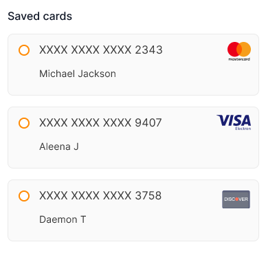The width and height of the screenshot is (266, 262).
Task: Select the radio button for card ending 2343
Action: tap(24, 50)
